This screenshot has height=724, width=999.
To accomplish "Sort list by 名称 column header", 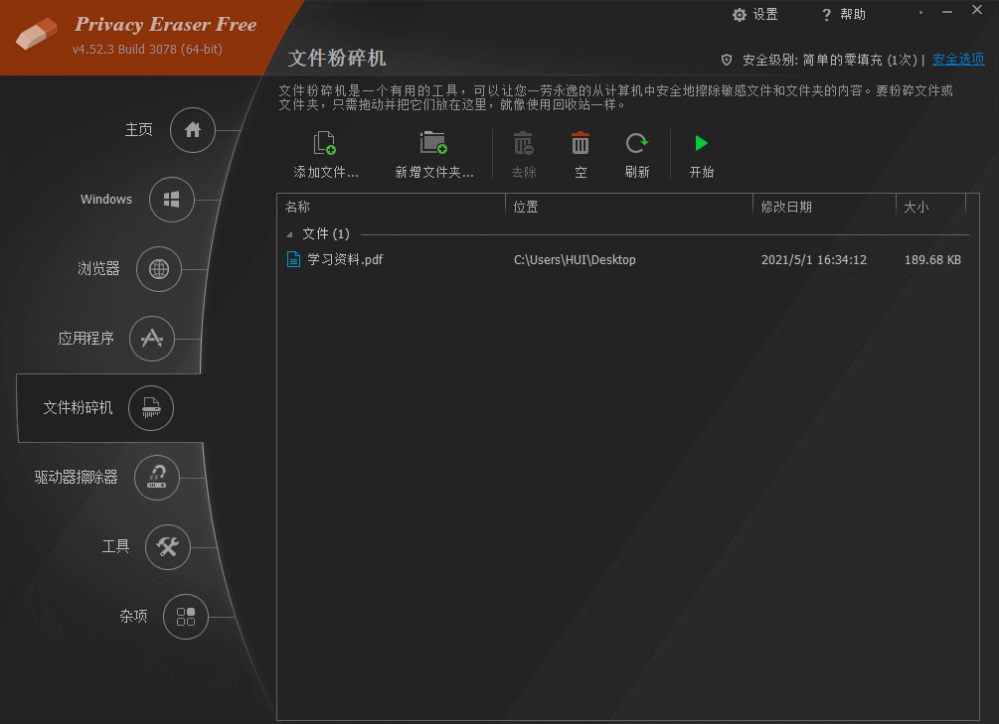I will 392,207.
